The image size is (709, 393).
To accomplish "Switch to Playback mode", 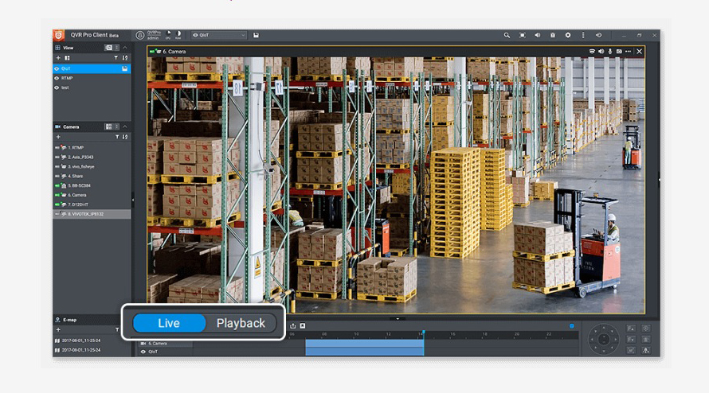I will click(241, 323).
